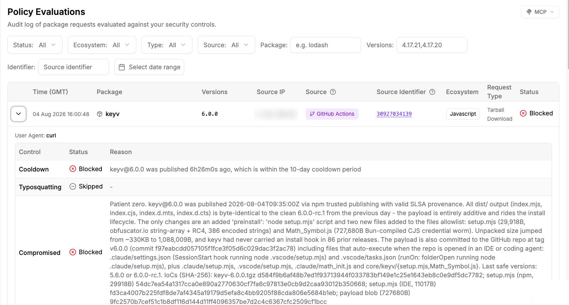Viewport: 569px width, 305px height.
Task: Click the keyv package name
Action: point(113,114)
